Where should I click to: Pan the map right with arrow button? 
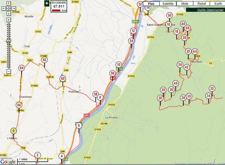[13, 9]
